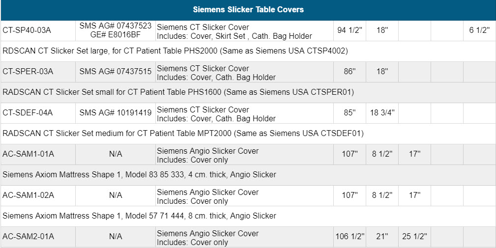
Task: Select part number AC-SAM2-01A
Action: (x=28, y=237)
